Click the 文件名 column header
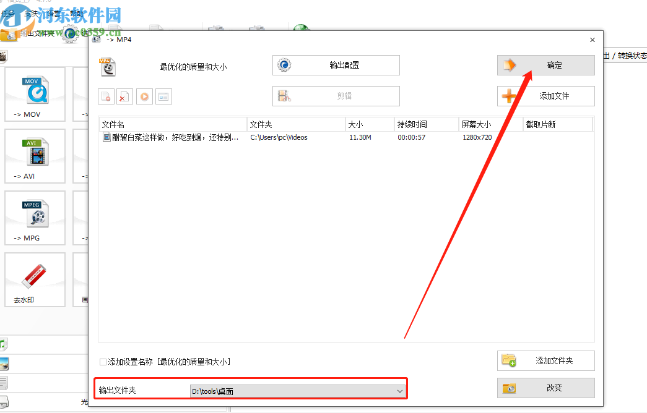Viewport: 647px width, 413px height. point(173,124)
